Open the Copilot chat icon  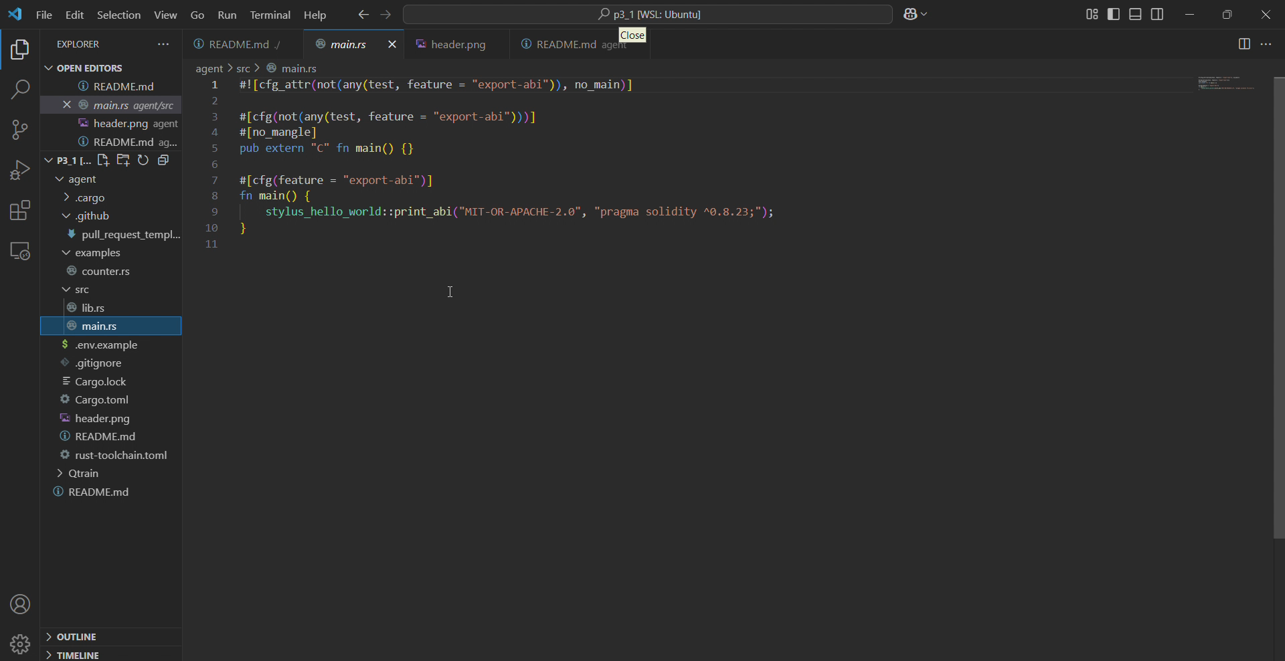coord(910,14)
